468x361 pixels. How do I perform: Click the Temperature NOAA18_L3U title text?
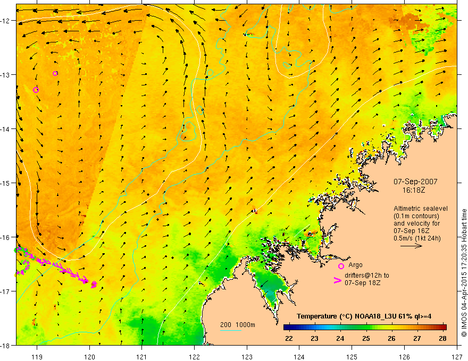point(364,316)
